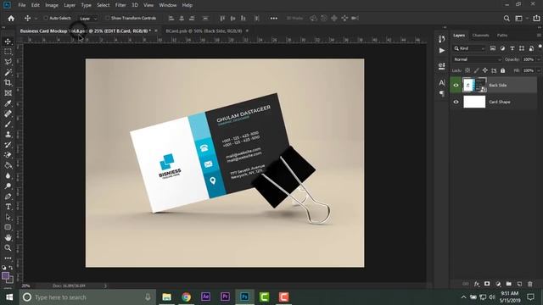Select the Dodge tool
The height and width of the screenshot is (305, 543).
[x=8, y=186]
